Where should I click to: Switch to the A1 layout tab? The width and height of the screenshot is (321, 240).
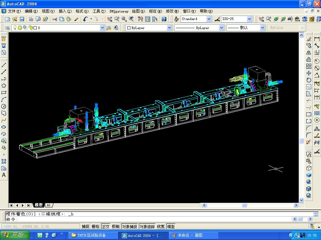point(49,205)
